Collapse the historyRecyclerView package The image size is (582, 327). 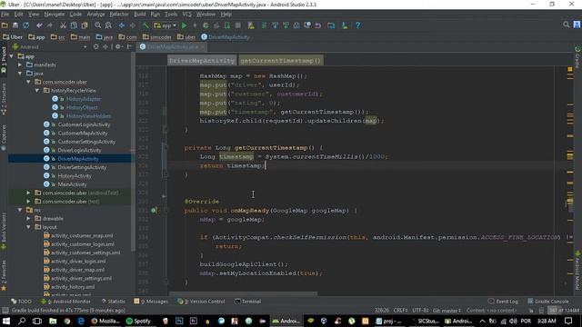pyautogui.click(x=37, y=91)
